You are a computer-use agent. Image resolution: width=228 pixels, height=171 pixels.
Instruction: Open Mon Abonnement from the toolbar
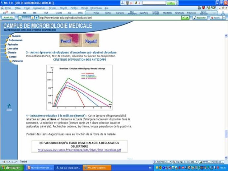tap(132, 13)
